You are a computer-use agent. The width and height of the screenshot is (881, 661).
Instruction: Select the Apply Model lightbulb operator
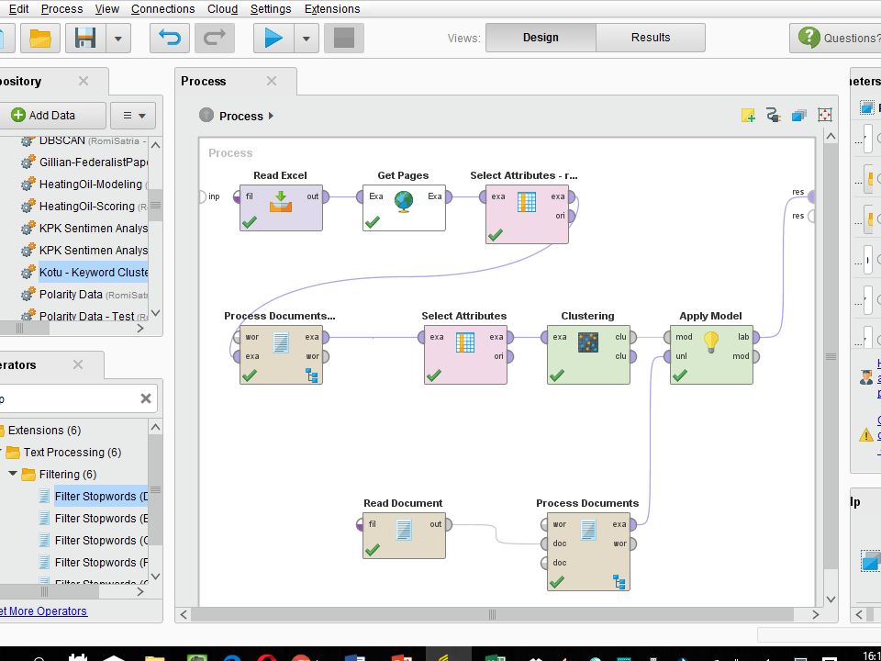pyautogui.click(x=711, y=354)
